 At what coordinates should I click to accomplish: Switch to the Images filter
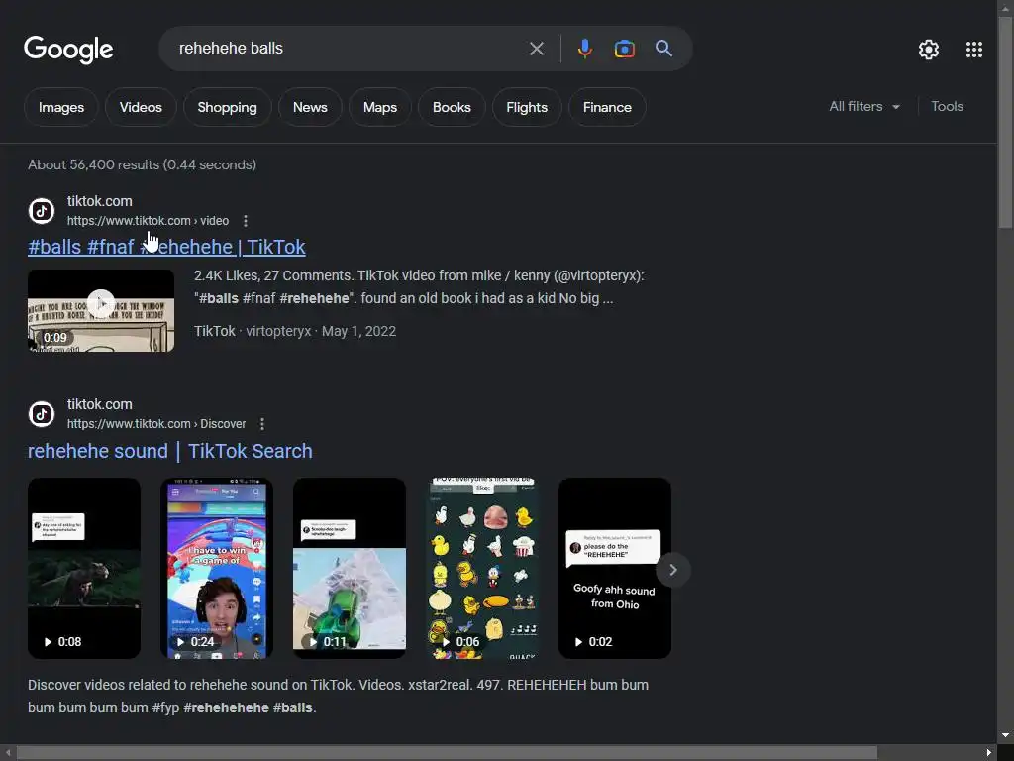coord(60,107)
